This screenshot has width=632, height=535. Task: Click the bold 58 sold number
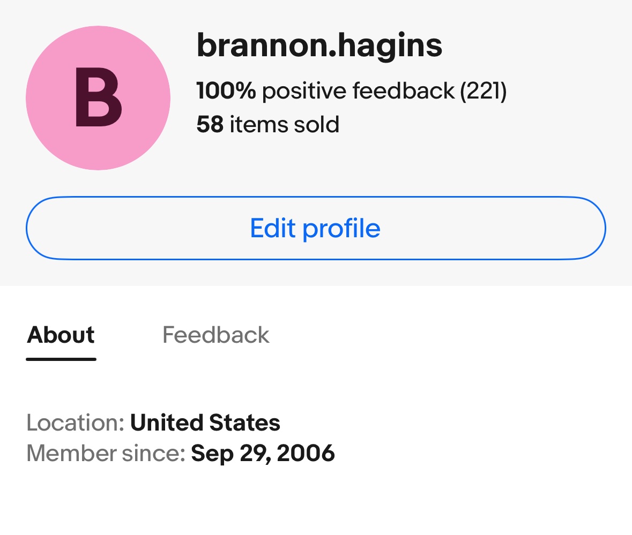(x=210, y=124)
